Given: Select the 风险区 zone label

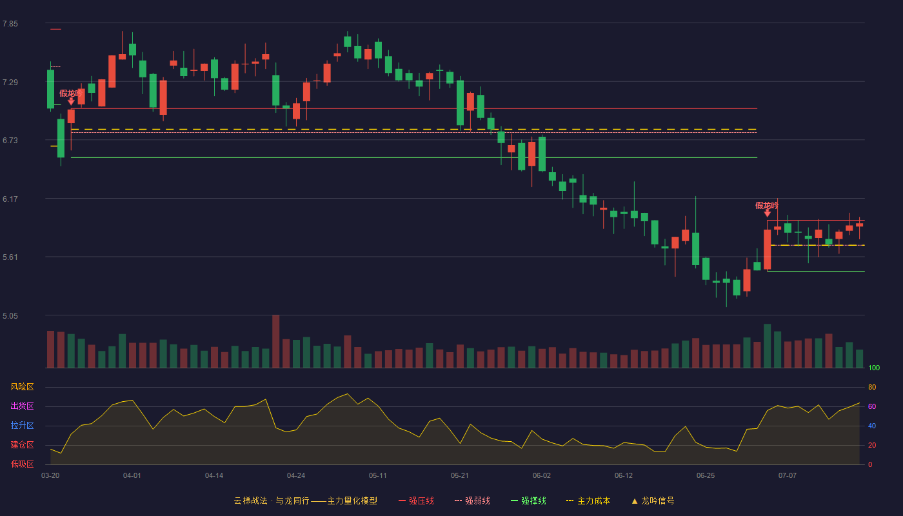Looking at the screenshot, I should (22, 387).
